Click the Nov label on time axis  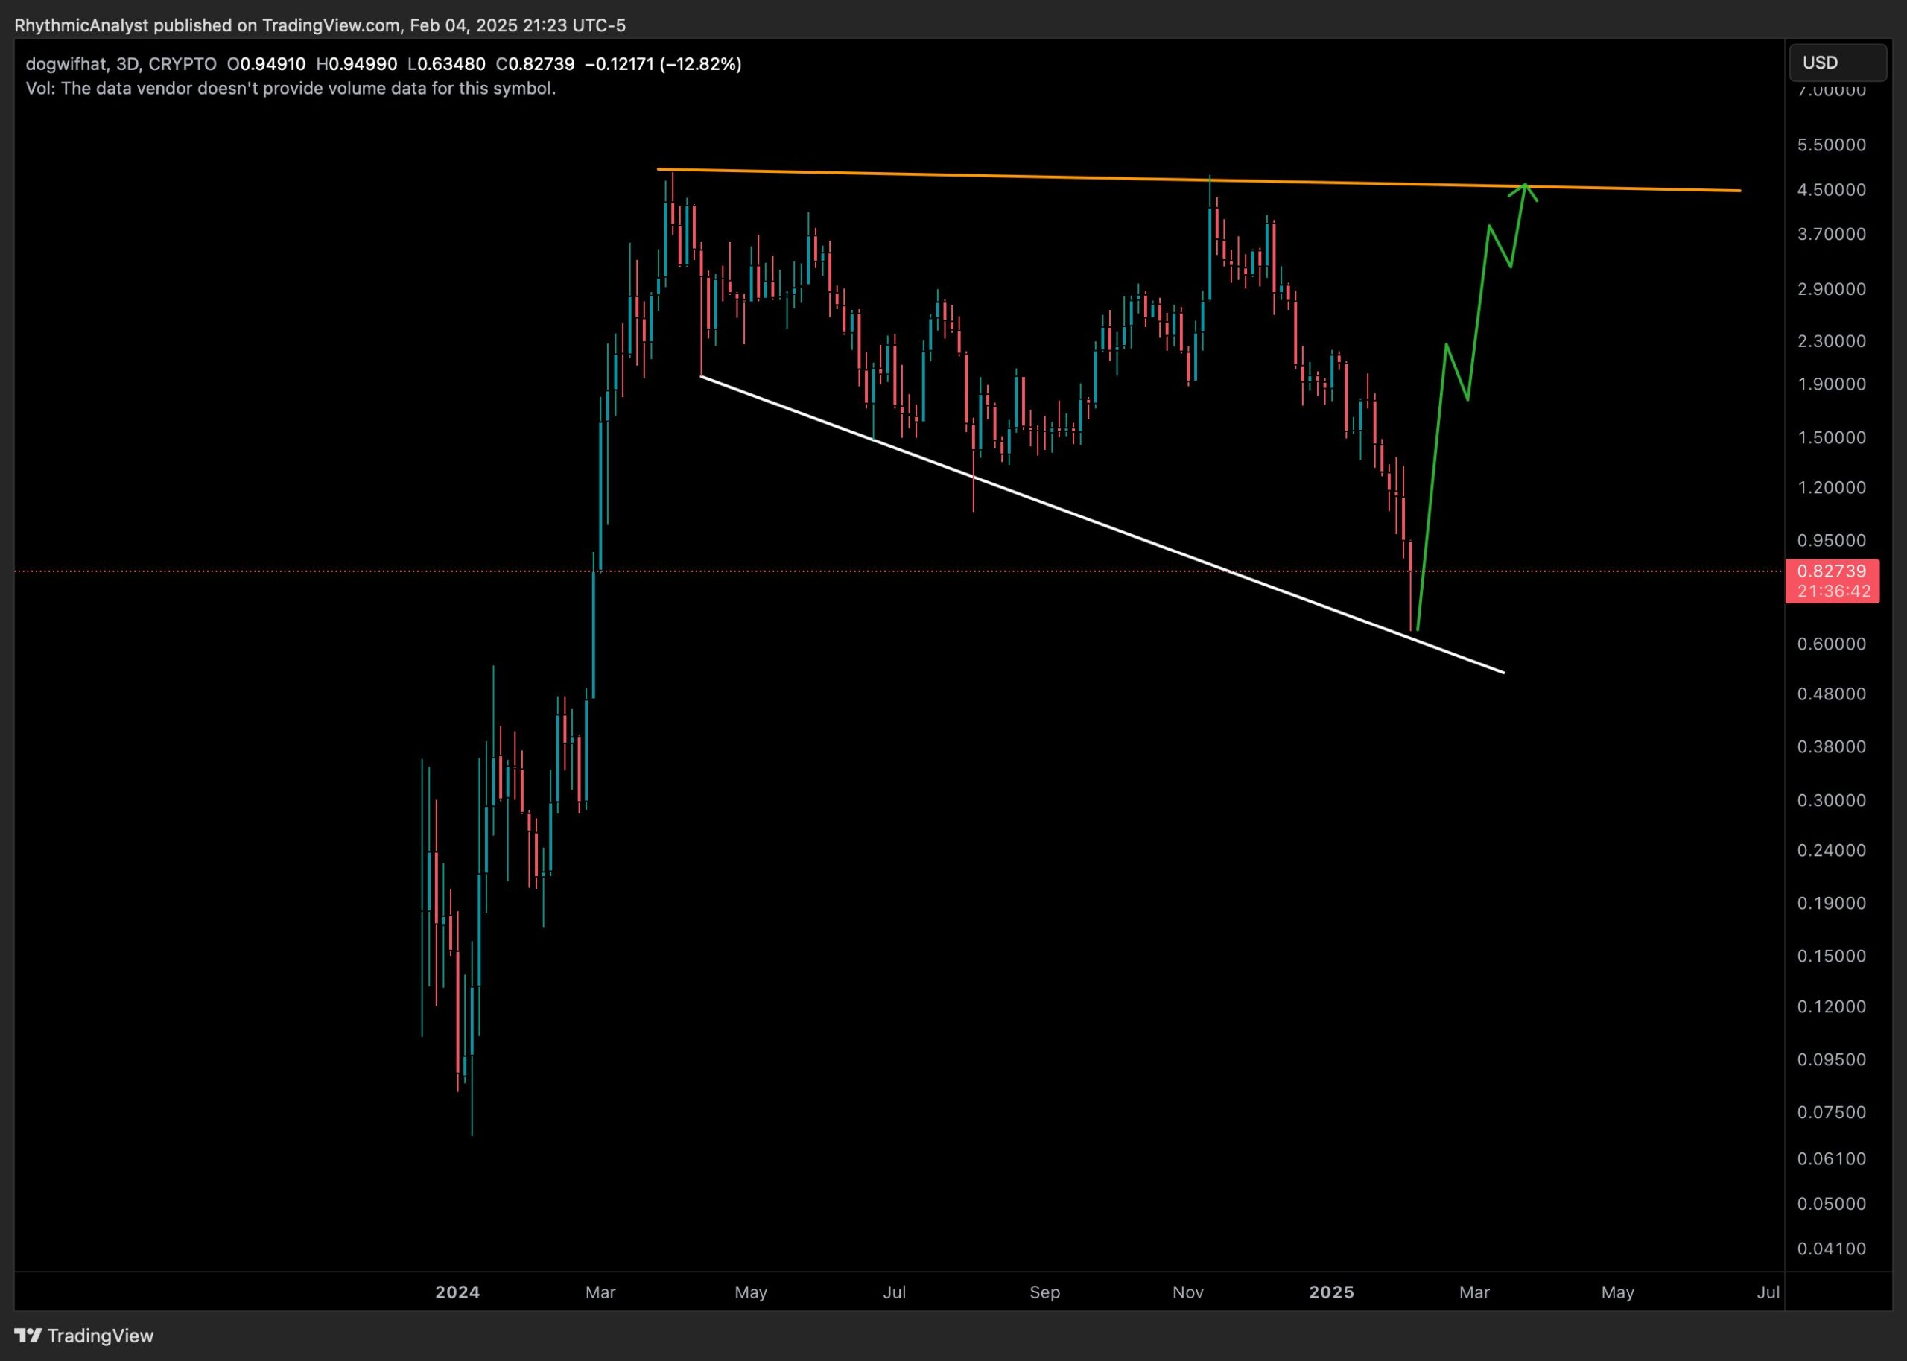point(1187,1292)
